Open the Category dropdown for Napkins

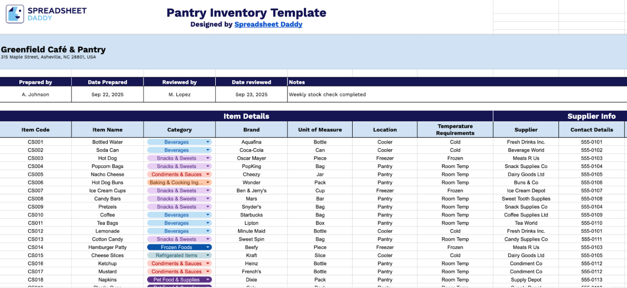[x=209, y=279]
